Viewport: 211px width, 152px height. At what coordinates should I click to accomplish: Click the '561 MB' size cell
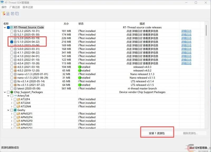pyautogui.click(x=66, y=89)
